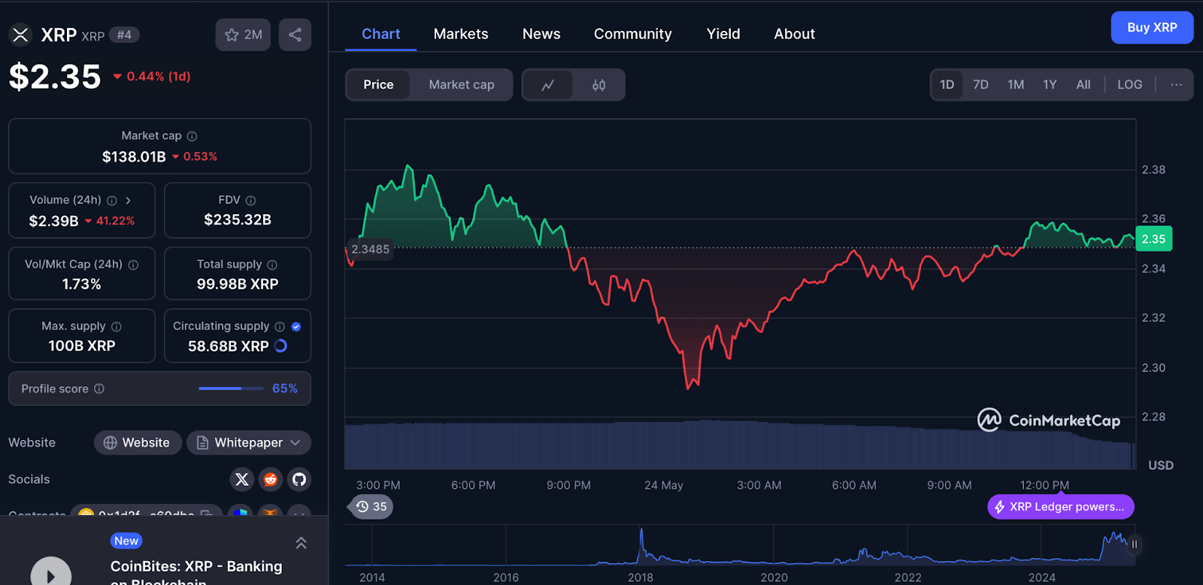Open chart more options ellipsis menu

(1176, 85)
